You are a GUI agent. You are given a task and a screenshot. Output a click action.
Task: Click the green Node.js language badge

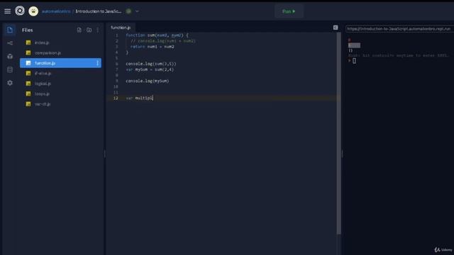coord(128,11)
